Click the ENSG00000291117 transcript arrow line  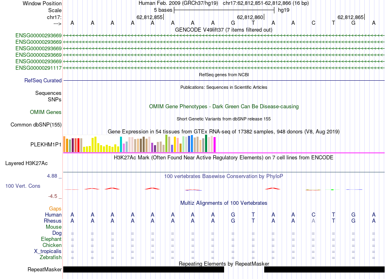pos(224,68)
